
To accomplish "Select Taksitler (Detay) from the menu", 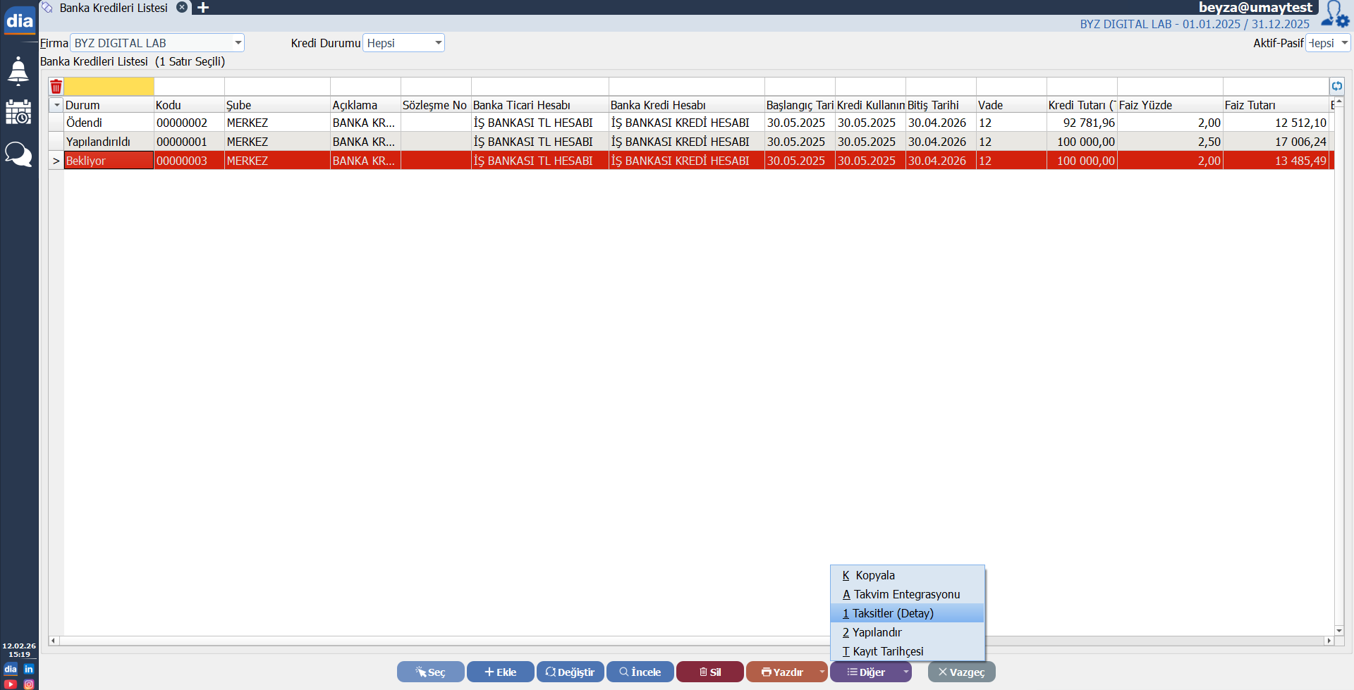I will click(x=893, y=613).
